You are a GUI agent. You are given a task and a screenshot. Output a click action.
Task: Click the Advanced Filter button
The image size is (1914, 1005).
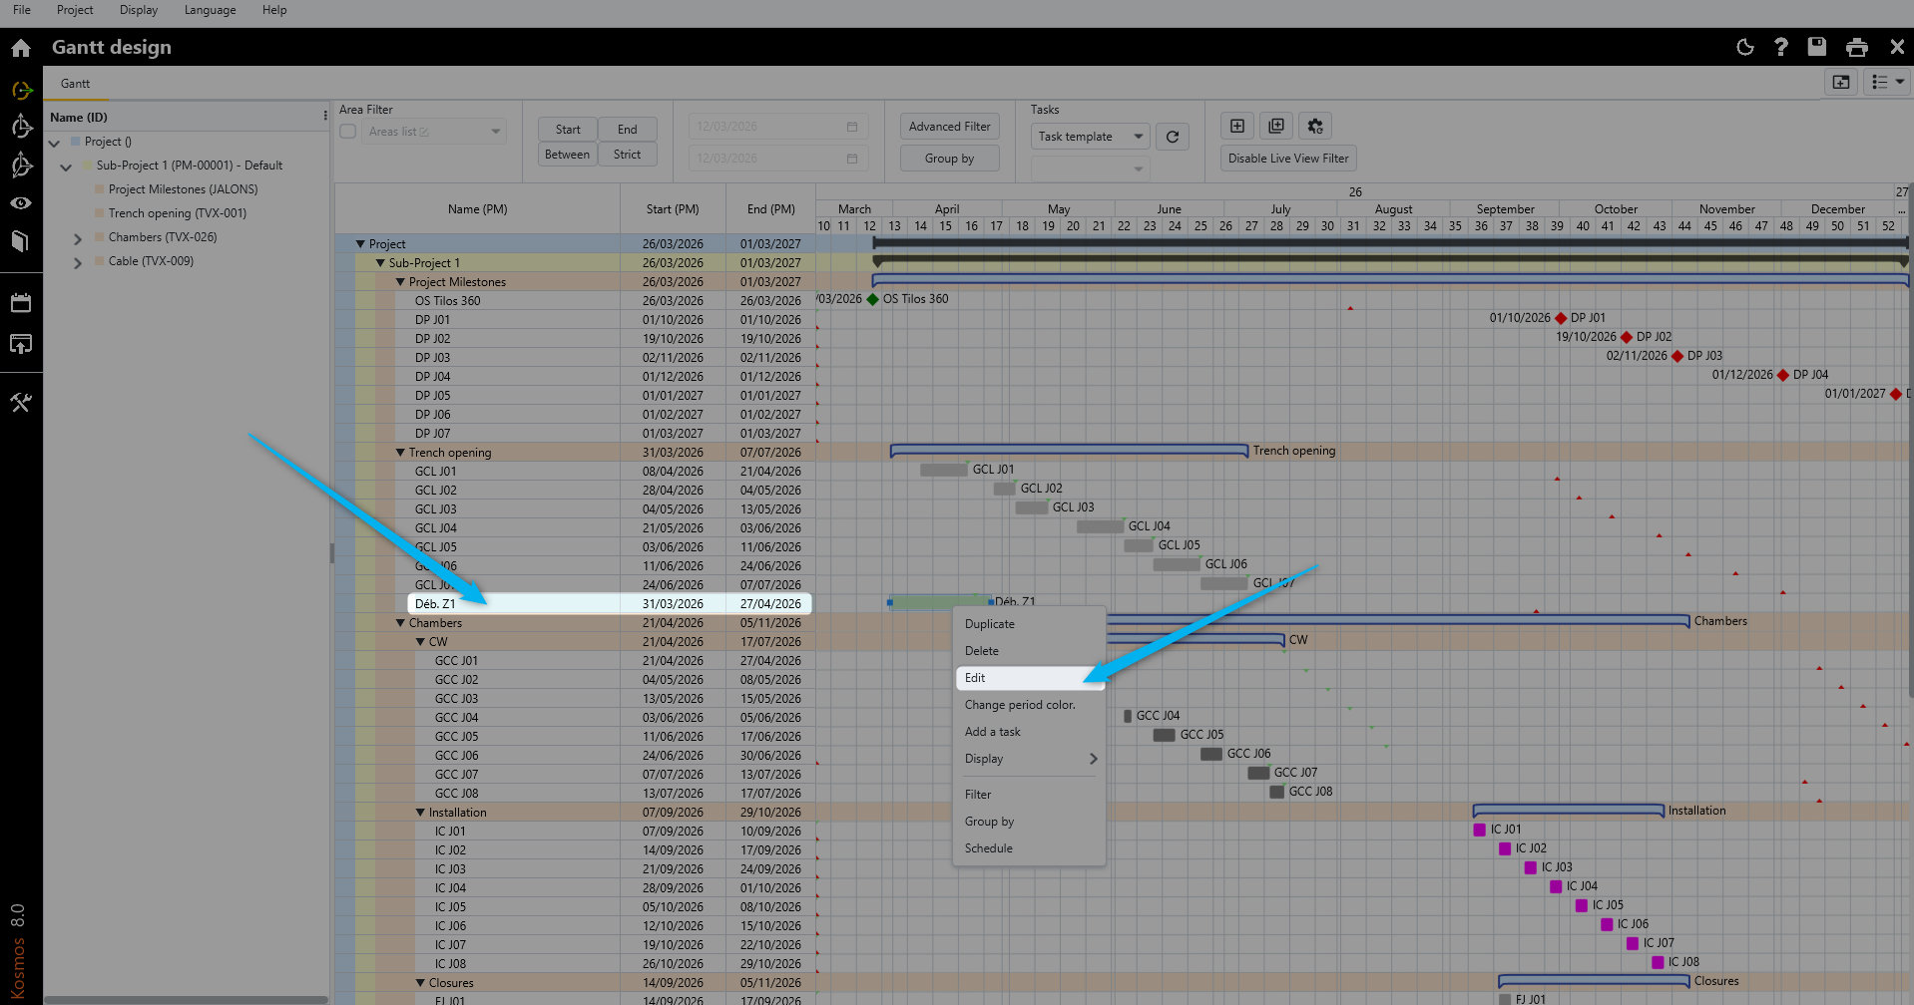[x=949, y=127]
